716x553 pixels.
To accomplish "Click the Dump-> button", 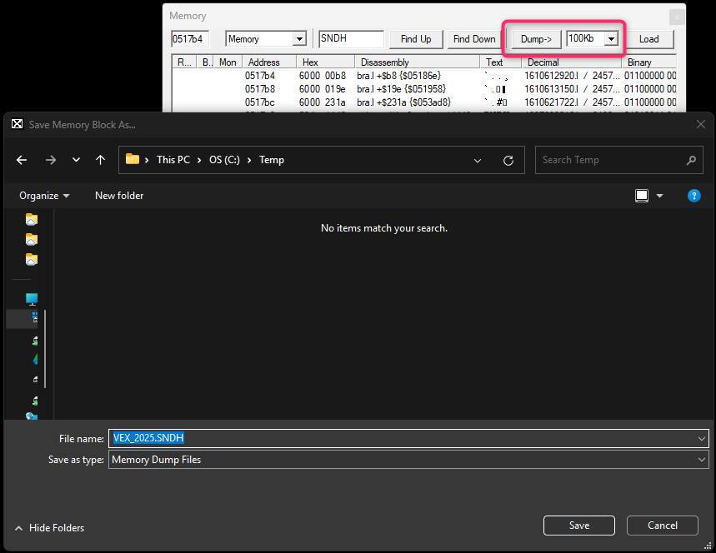I will 536,39.
